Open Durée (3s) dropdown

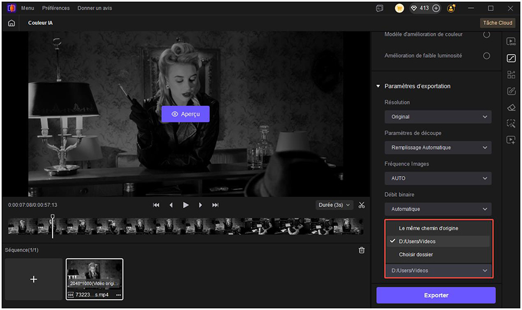[334, 205]
